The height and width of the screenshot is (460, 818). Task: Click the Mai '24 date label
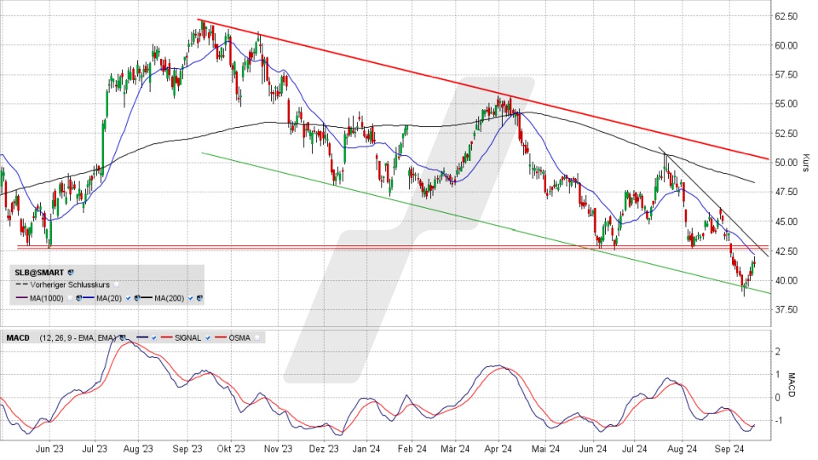[545, 449]
